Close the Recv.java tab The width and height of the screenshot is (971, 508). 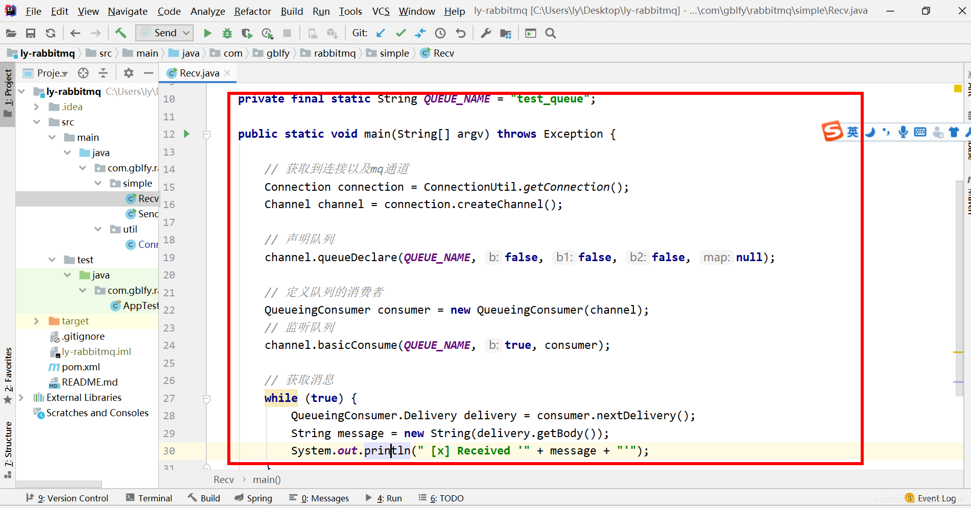228,73
